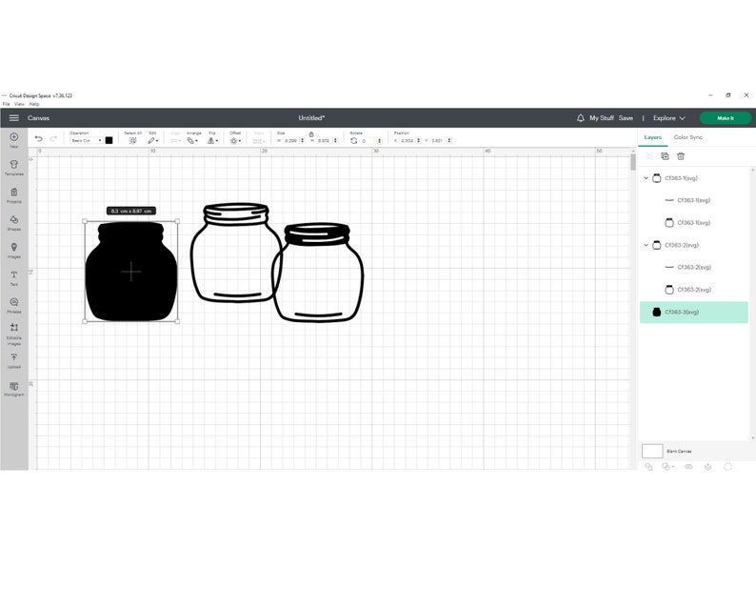Click the width stepper arrows
756x608 pixels.
[x=302, y=140]
